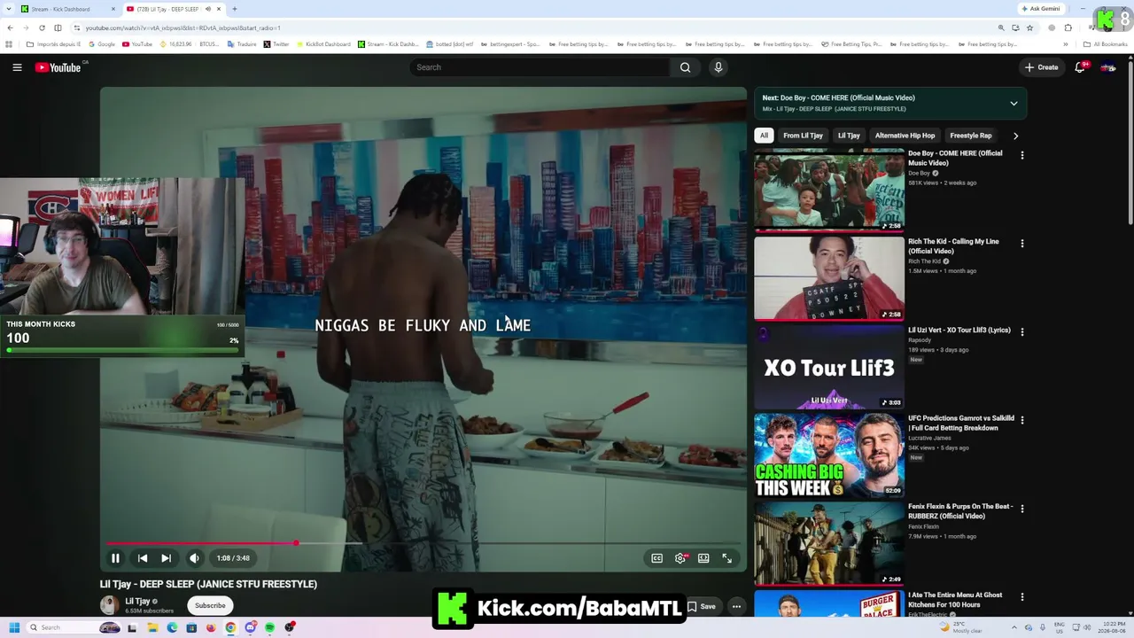Open options for UFC Predictions video
Screen dimensions: 1134x638
click(x=1022, y=420)
